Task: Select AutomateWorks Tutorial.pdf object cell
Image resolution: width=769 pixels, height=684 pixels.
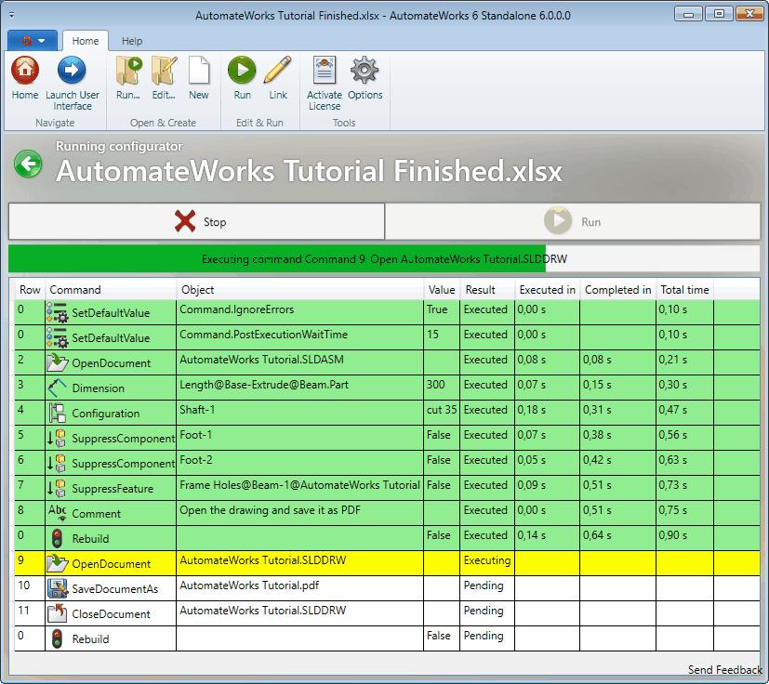Action: pyautogui.click(x=299, y=588)
